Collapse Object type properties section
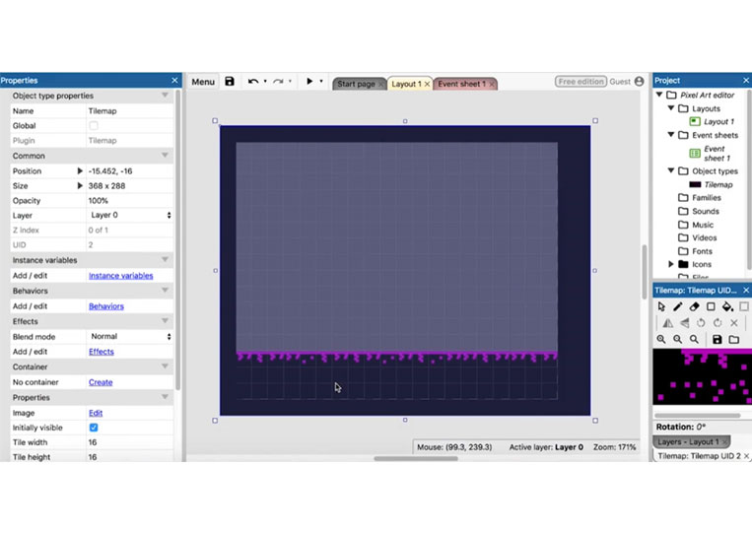Image resolution: width=752 pixels, height=533 pixels. coord(165,96)
